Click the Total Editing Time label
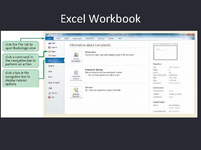201x150 pixels. click(160, 75)
